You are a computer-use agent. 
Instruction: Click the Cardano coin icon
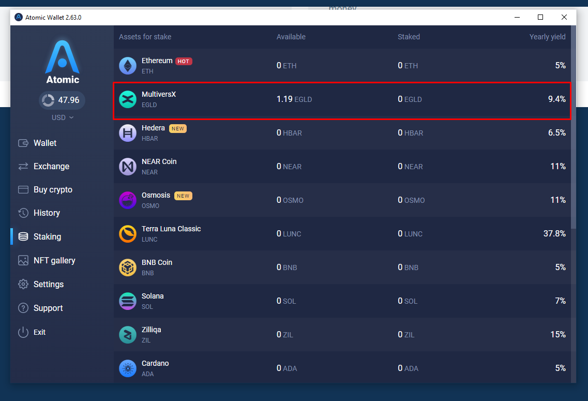coord(127,368)
